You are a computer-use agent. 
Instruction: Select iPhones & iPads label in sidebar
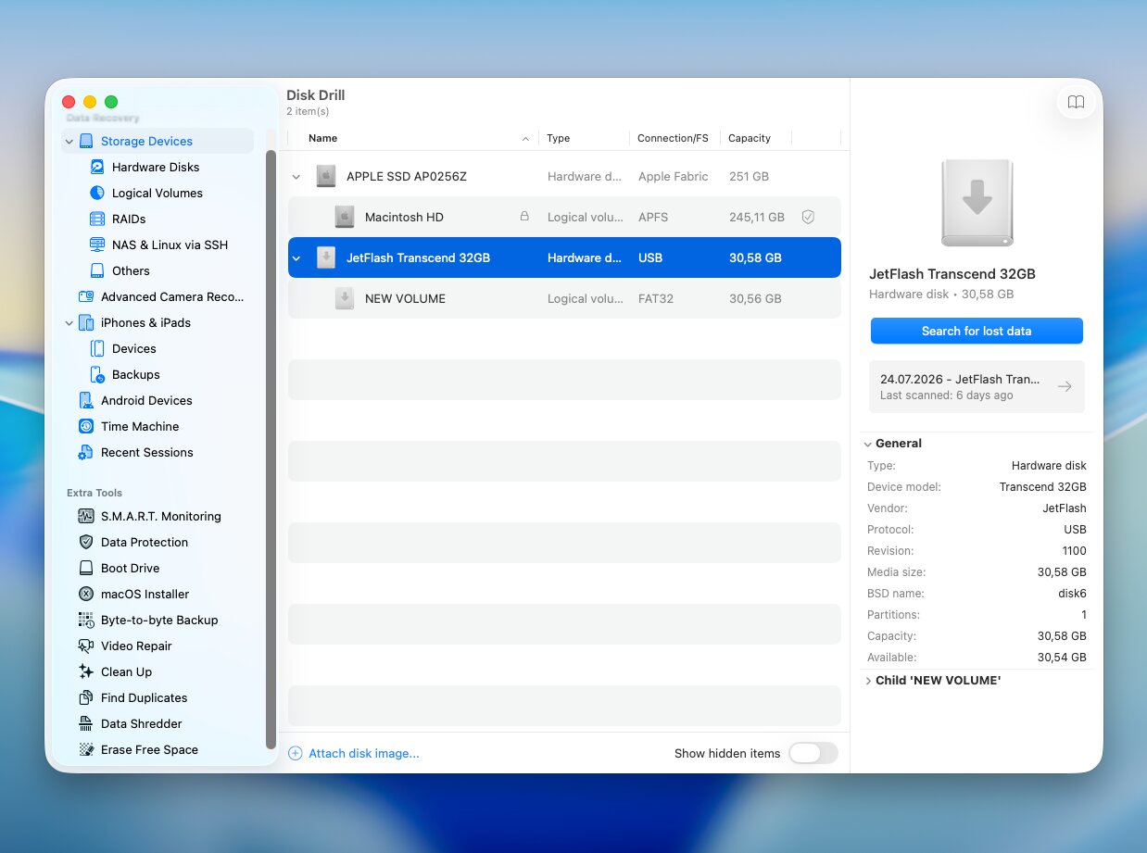pos(145,322)
